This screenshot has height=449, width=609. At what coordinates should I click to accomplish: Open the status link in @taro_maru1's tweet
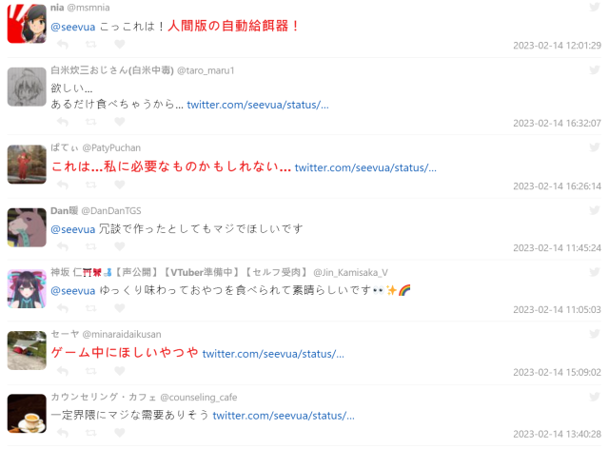coord(258,105)
